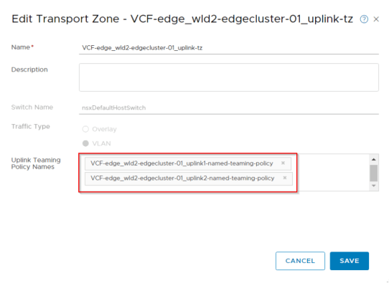Click the policy list scrollbar thumb

pyautogui.click(x=374, y=173)
